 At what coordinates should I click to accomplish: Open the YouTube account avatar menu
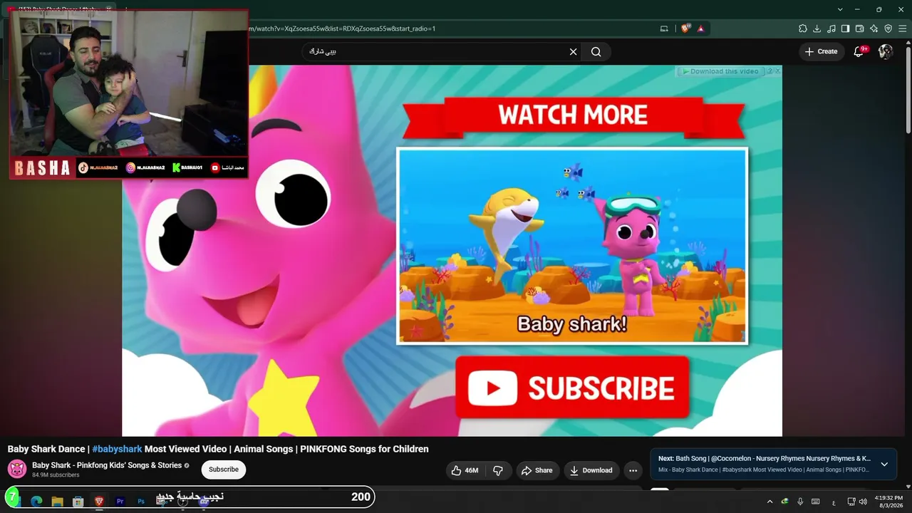pos(886,51)
